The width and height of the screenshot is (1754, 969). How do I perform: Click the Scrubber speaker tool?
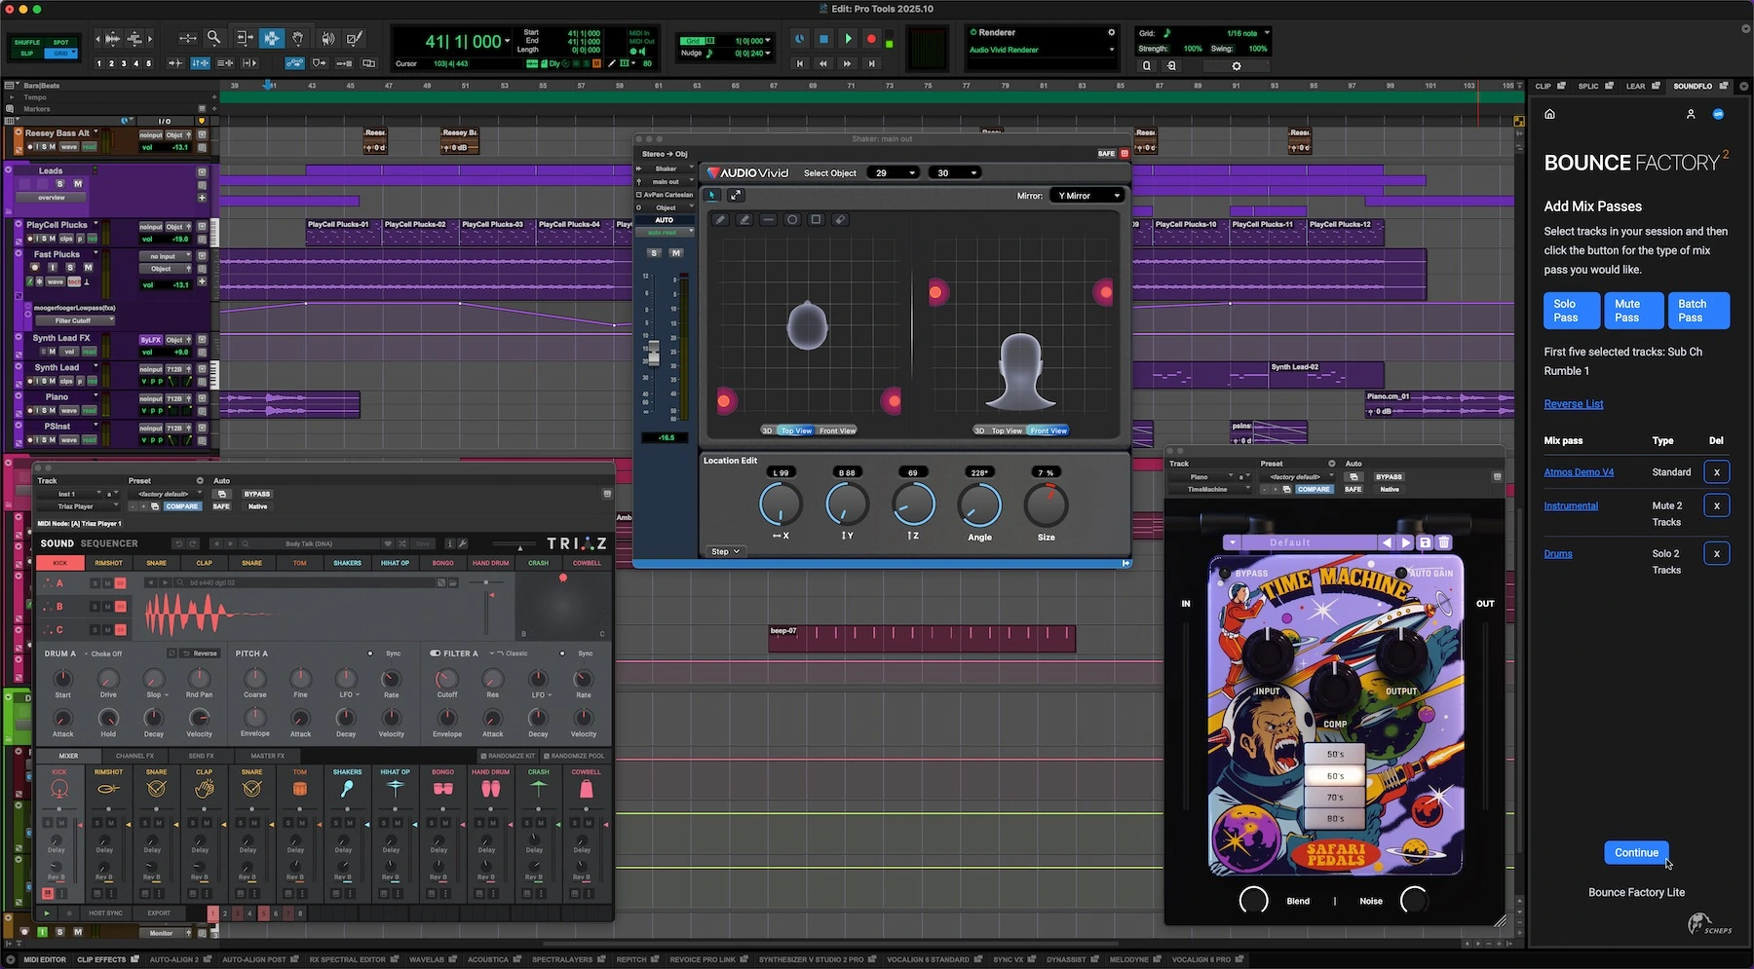pyautogui.click(x=327, y=39)
